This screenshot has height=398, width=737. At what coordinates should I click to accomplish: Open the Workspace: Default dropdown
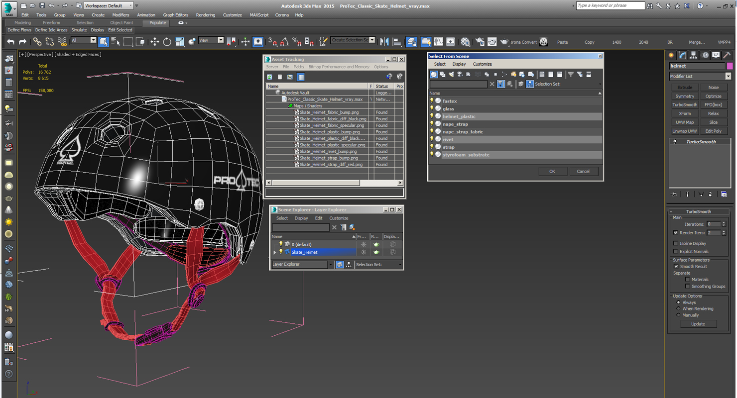109,5
